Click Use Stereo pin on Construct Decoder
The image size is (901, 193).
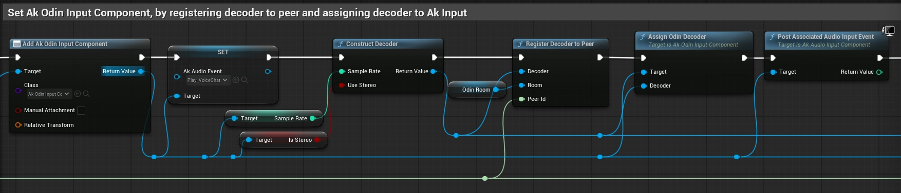342,85
